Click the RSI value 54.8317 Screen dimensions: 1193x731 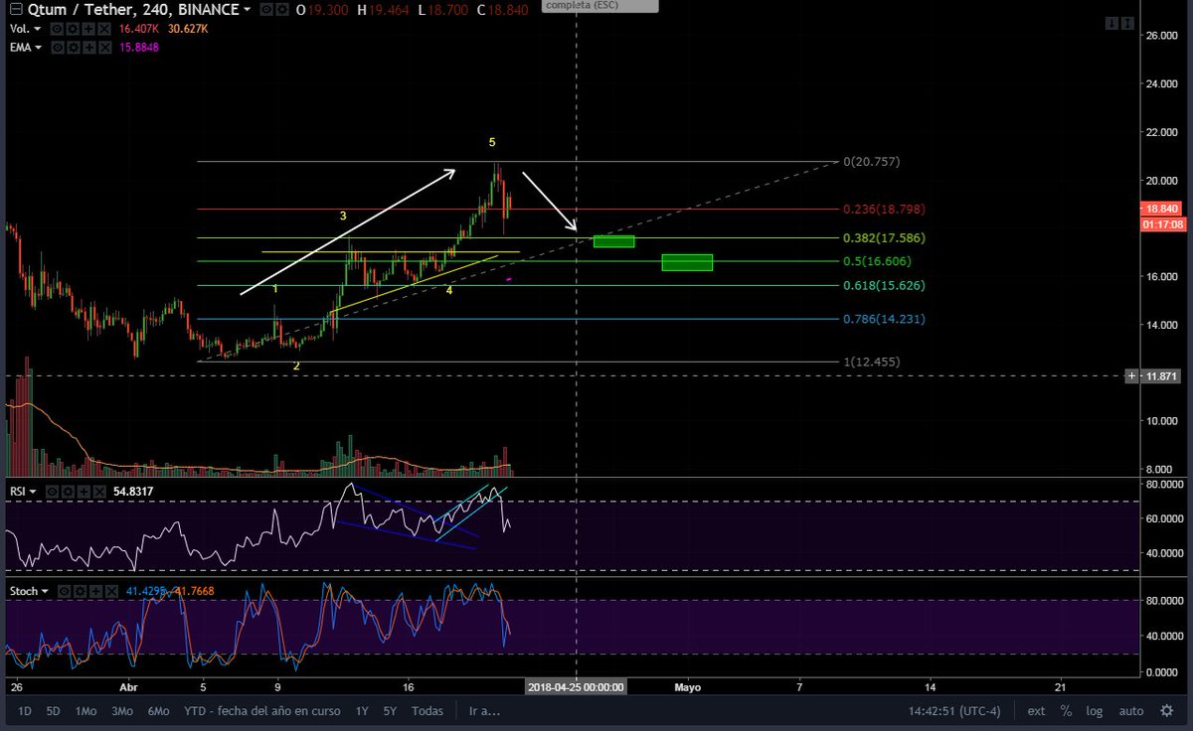(x=133, y=492)
